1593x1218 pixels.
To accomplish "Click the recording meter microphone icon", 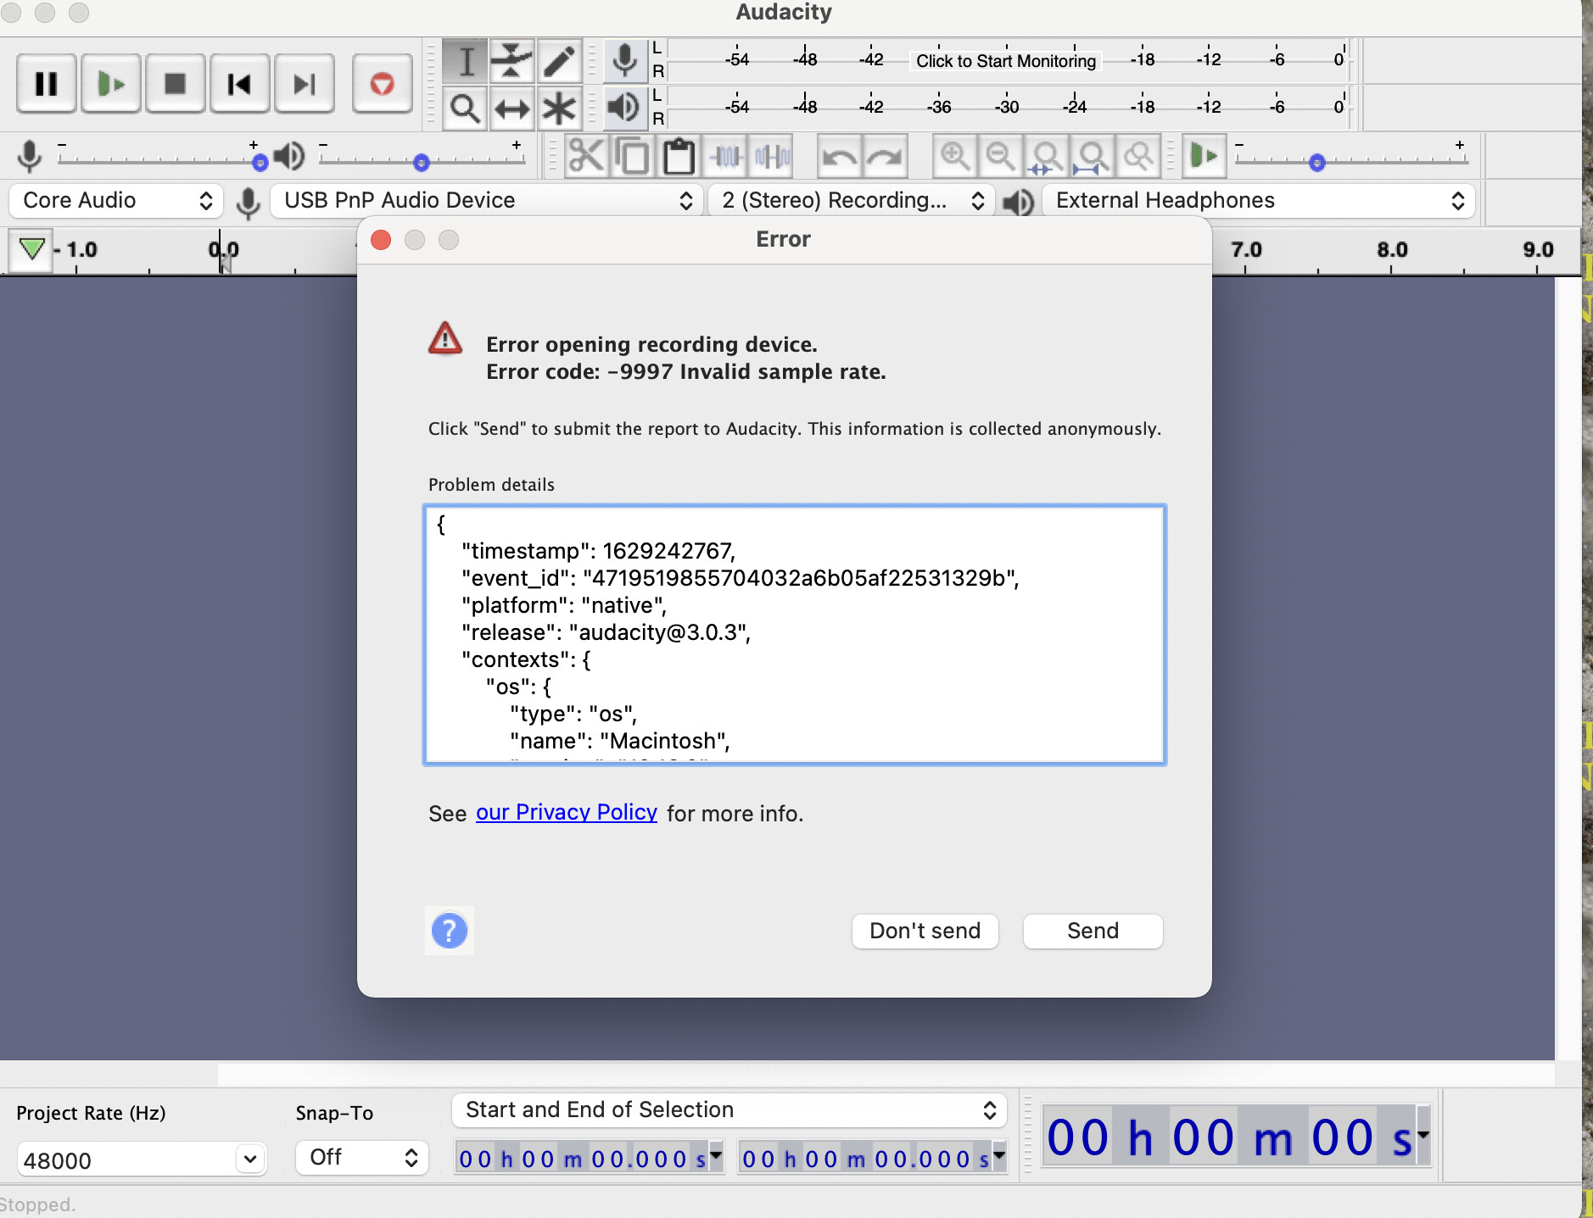I will point(625,60).
